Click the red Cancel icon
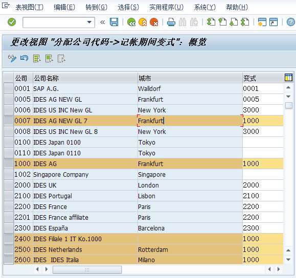Viewport: 296px width, 278px height. (154, 22)
